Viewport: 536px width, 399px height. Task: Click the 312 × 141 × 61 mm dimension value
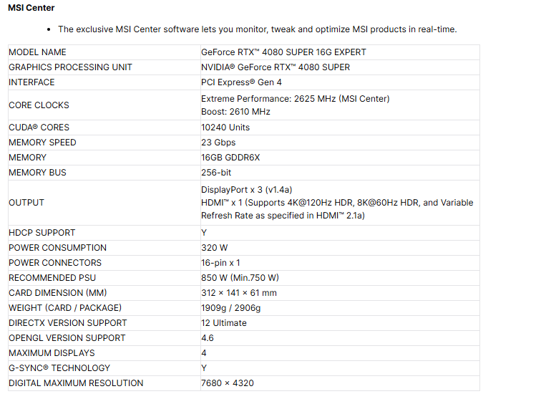pyautogui.click(x=239, y=293)
